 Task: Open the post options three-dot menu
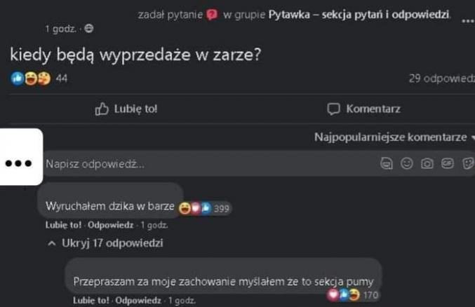pos(468,21)
